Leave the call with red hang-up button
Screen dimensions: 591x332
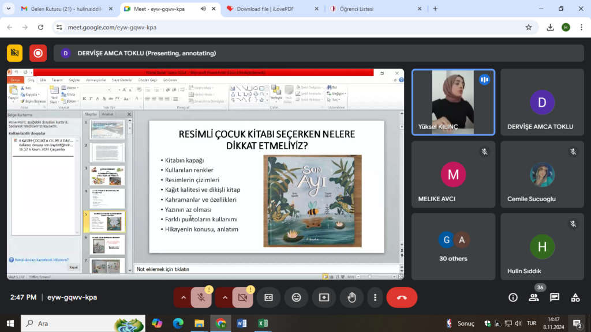(402, 297)
